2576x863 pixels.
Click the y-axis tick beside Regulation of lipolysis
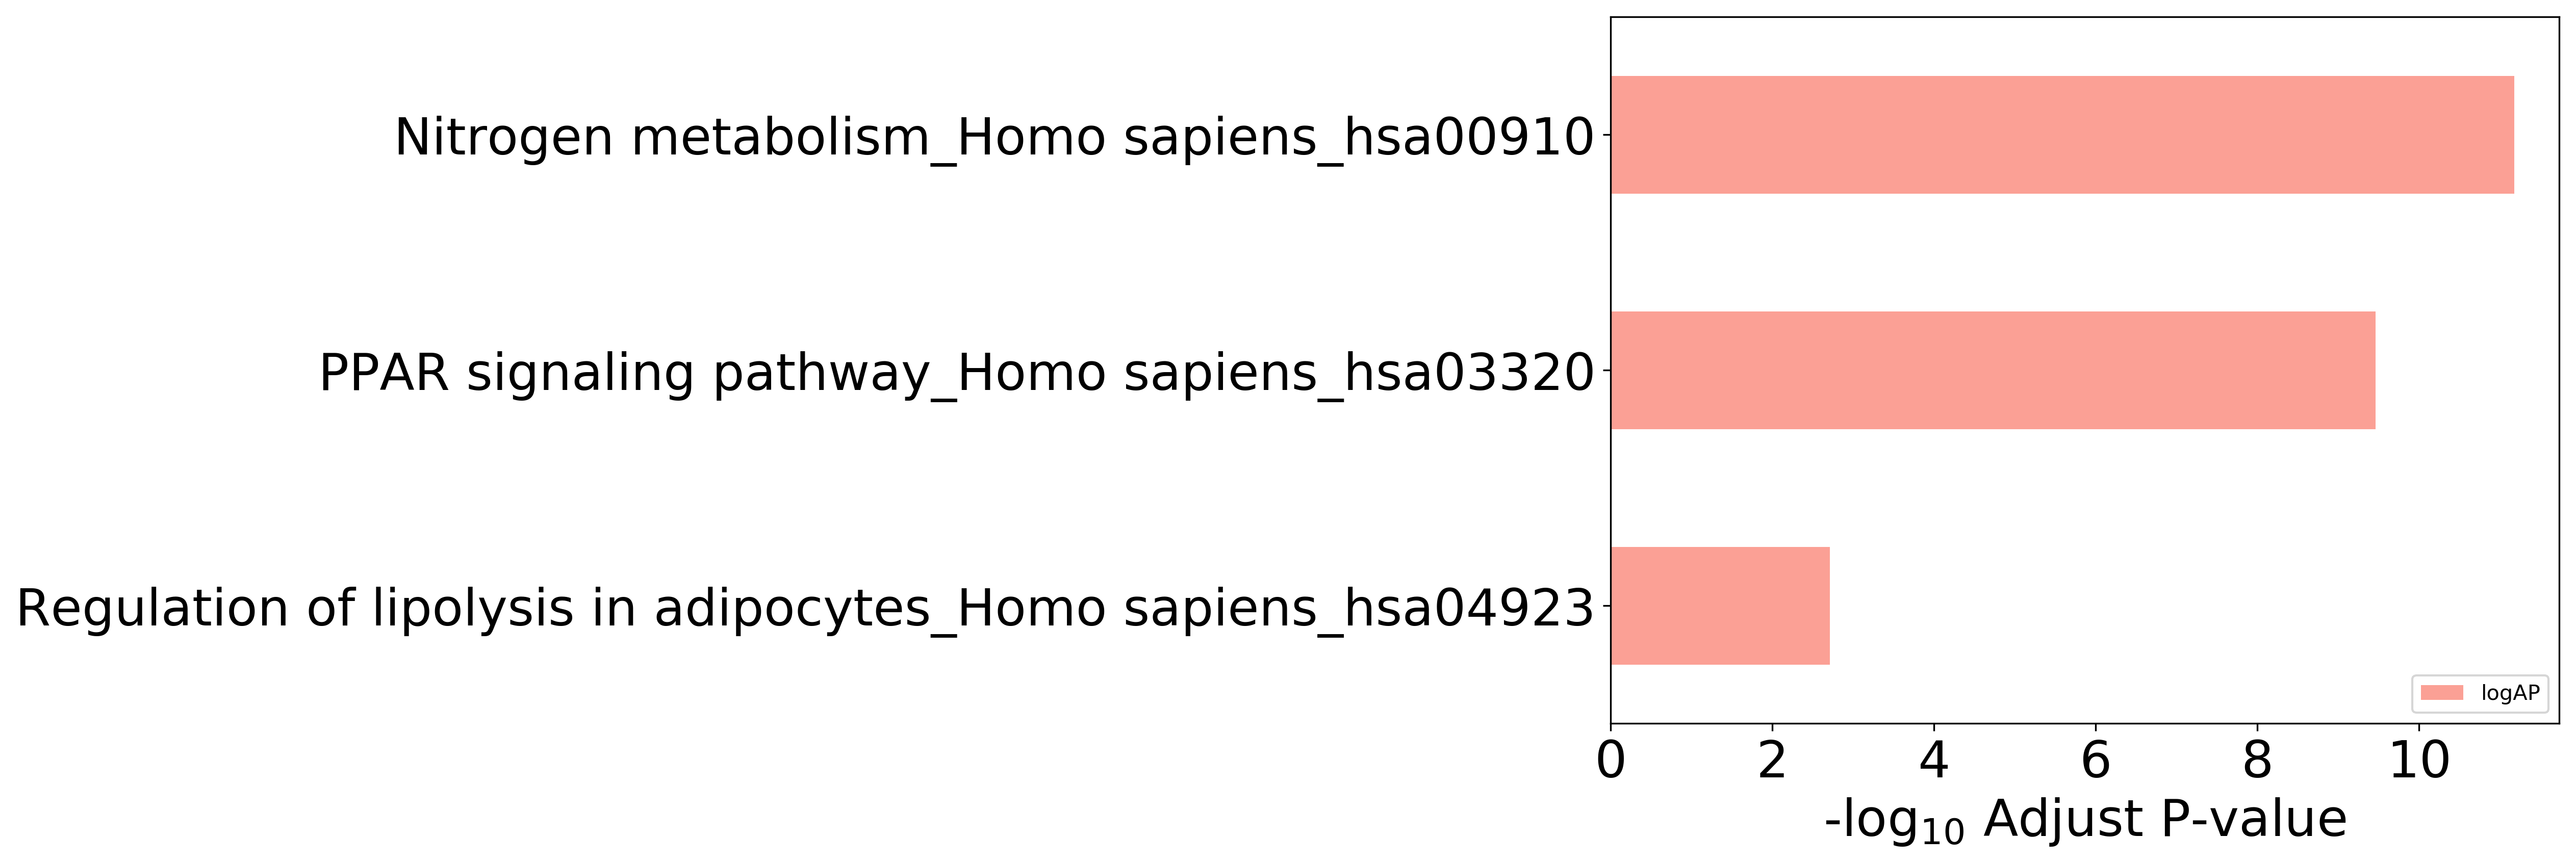[x=1606, y=606]
